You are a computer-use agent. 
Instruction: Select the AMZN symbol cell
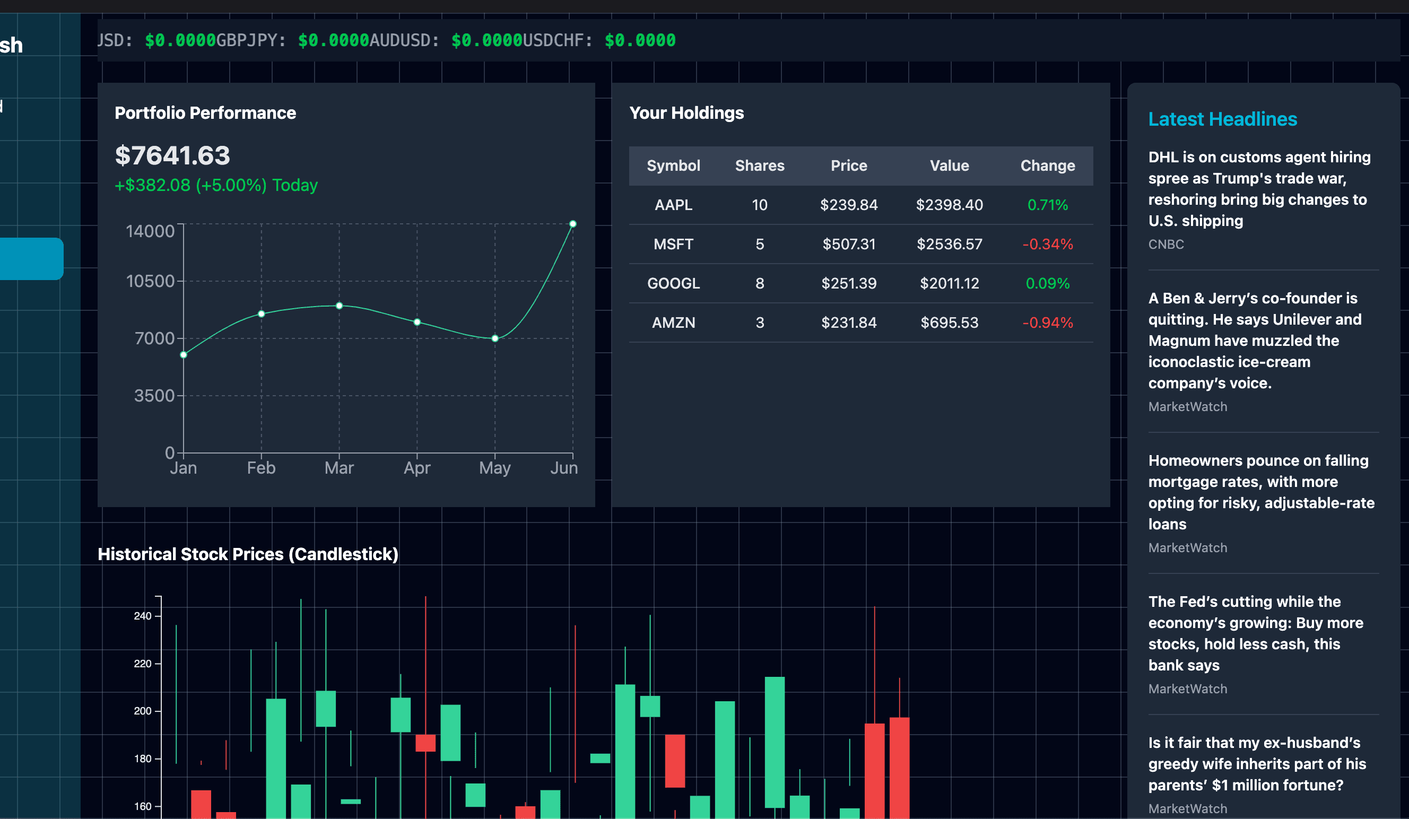click(673, 322)
